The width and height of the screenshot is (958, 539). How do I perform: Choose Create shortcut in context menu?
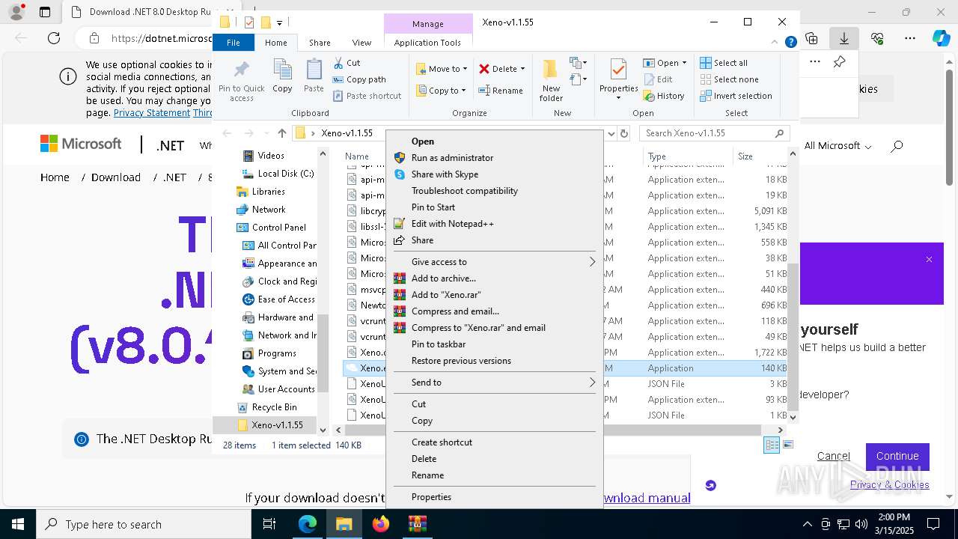point(494,442)
